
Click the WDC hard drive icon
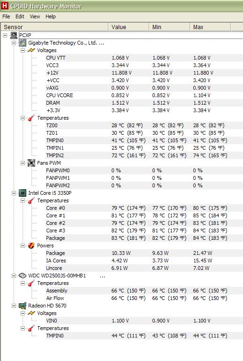pyautogui.click(x=23, y=276)
